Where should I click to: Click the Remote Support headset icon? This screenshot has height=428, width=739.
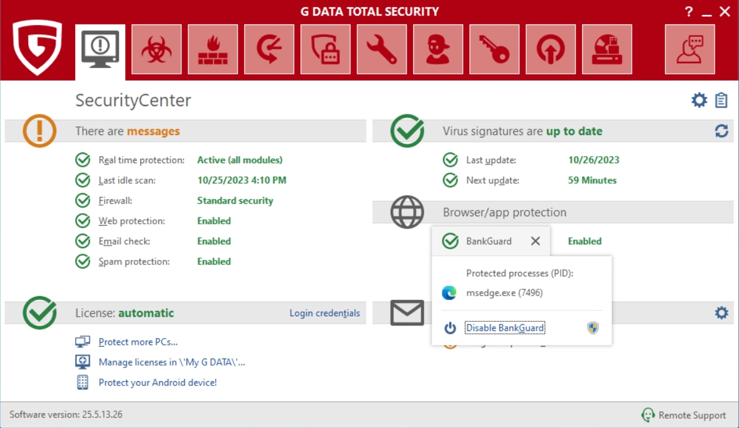(x=648, y=415)
